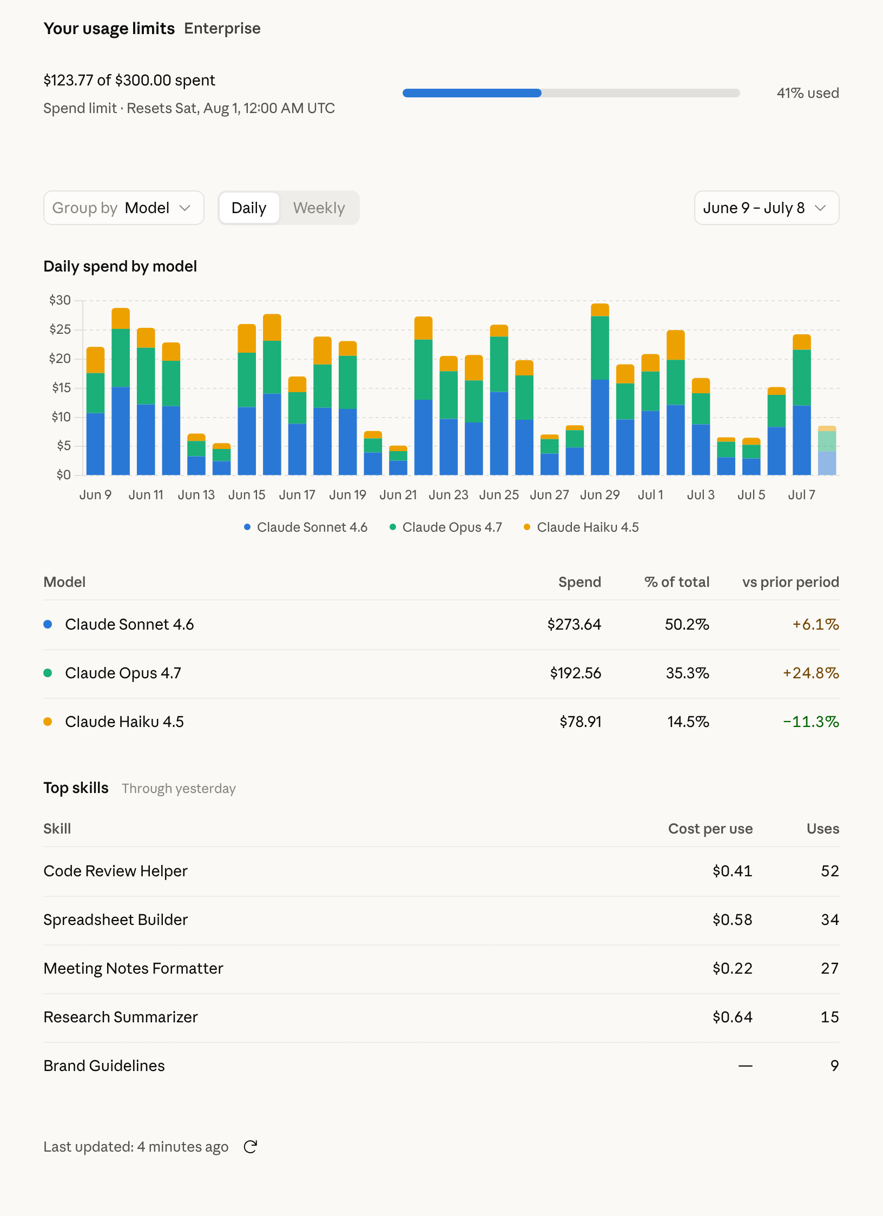Switch to the Weekly view tab

click(x=319, y=208)
